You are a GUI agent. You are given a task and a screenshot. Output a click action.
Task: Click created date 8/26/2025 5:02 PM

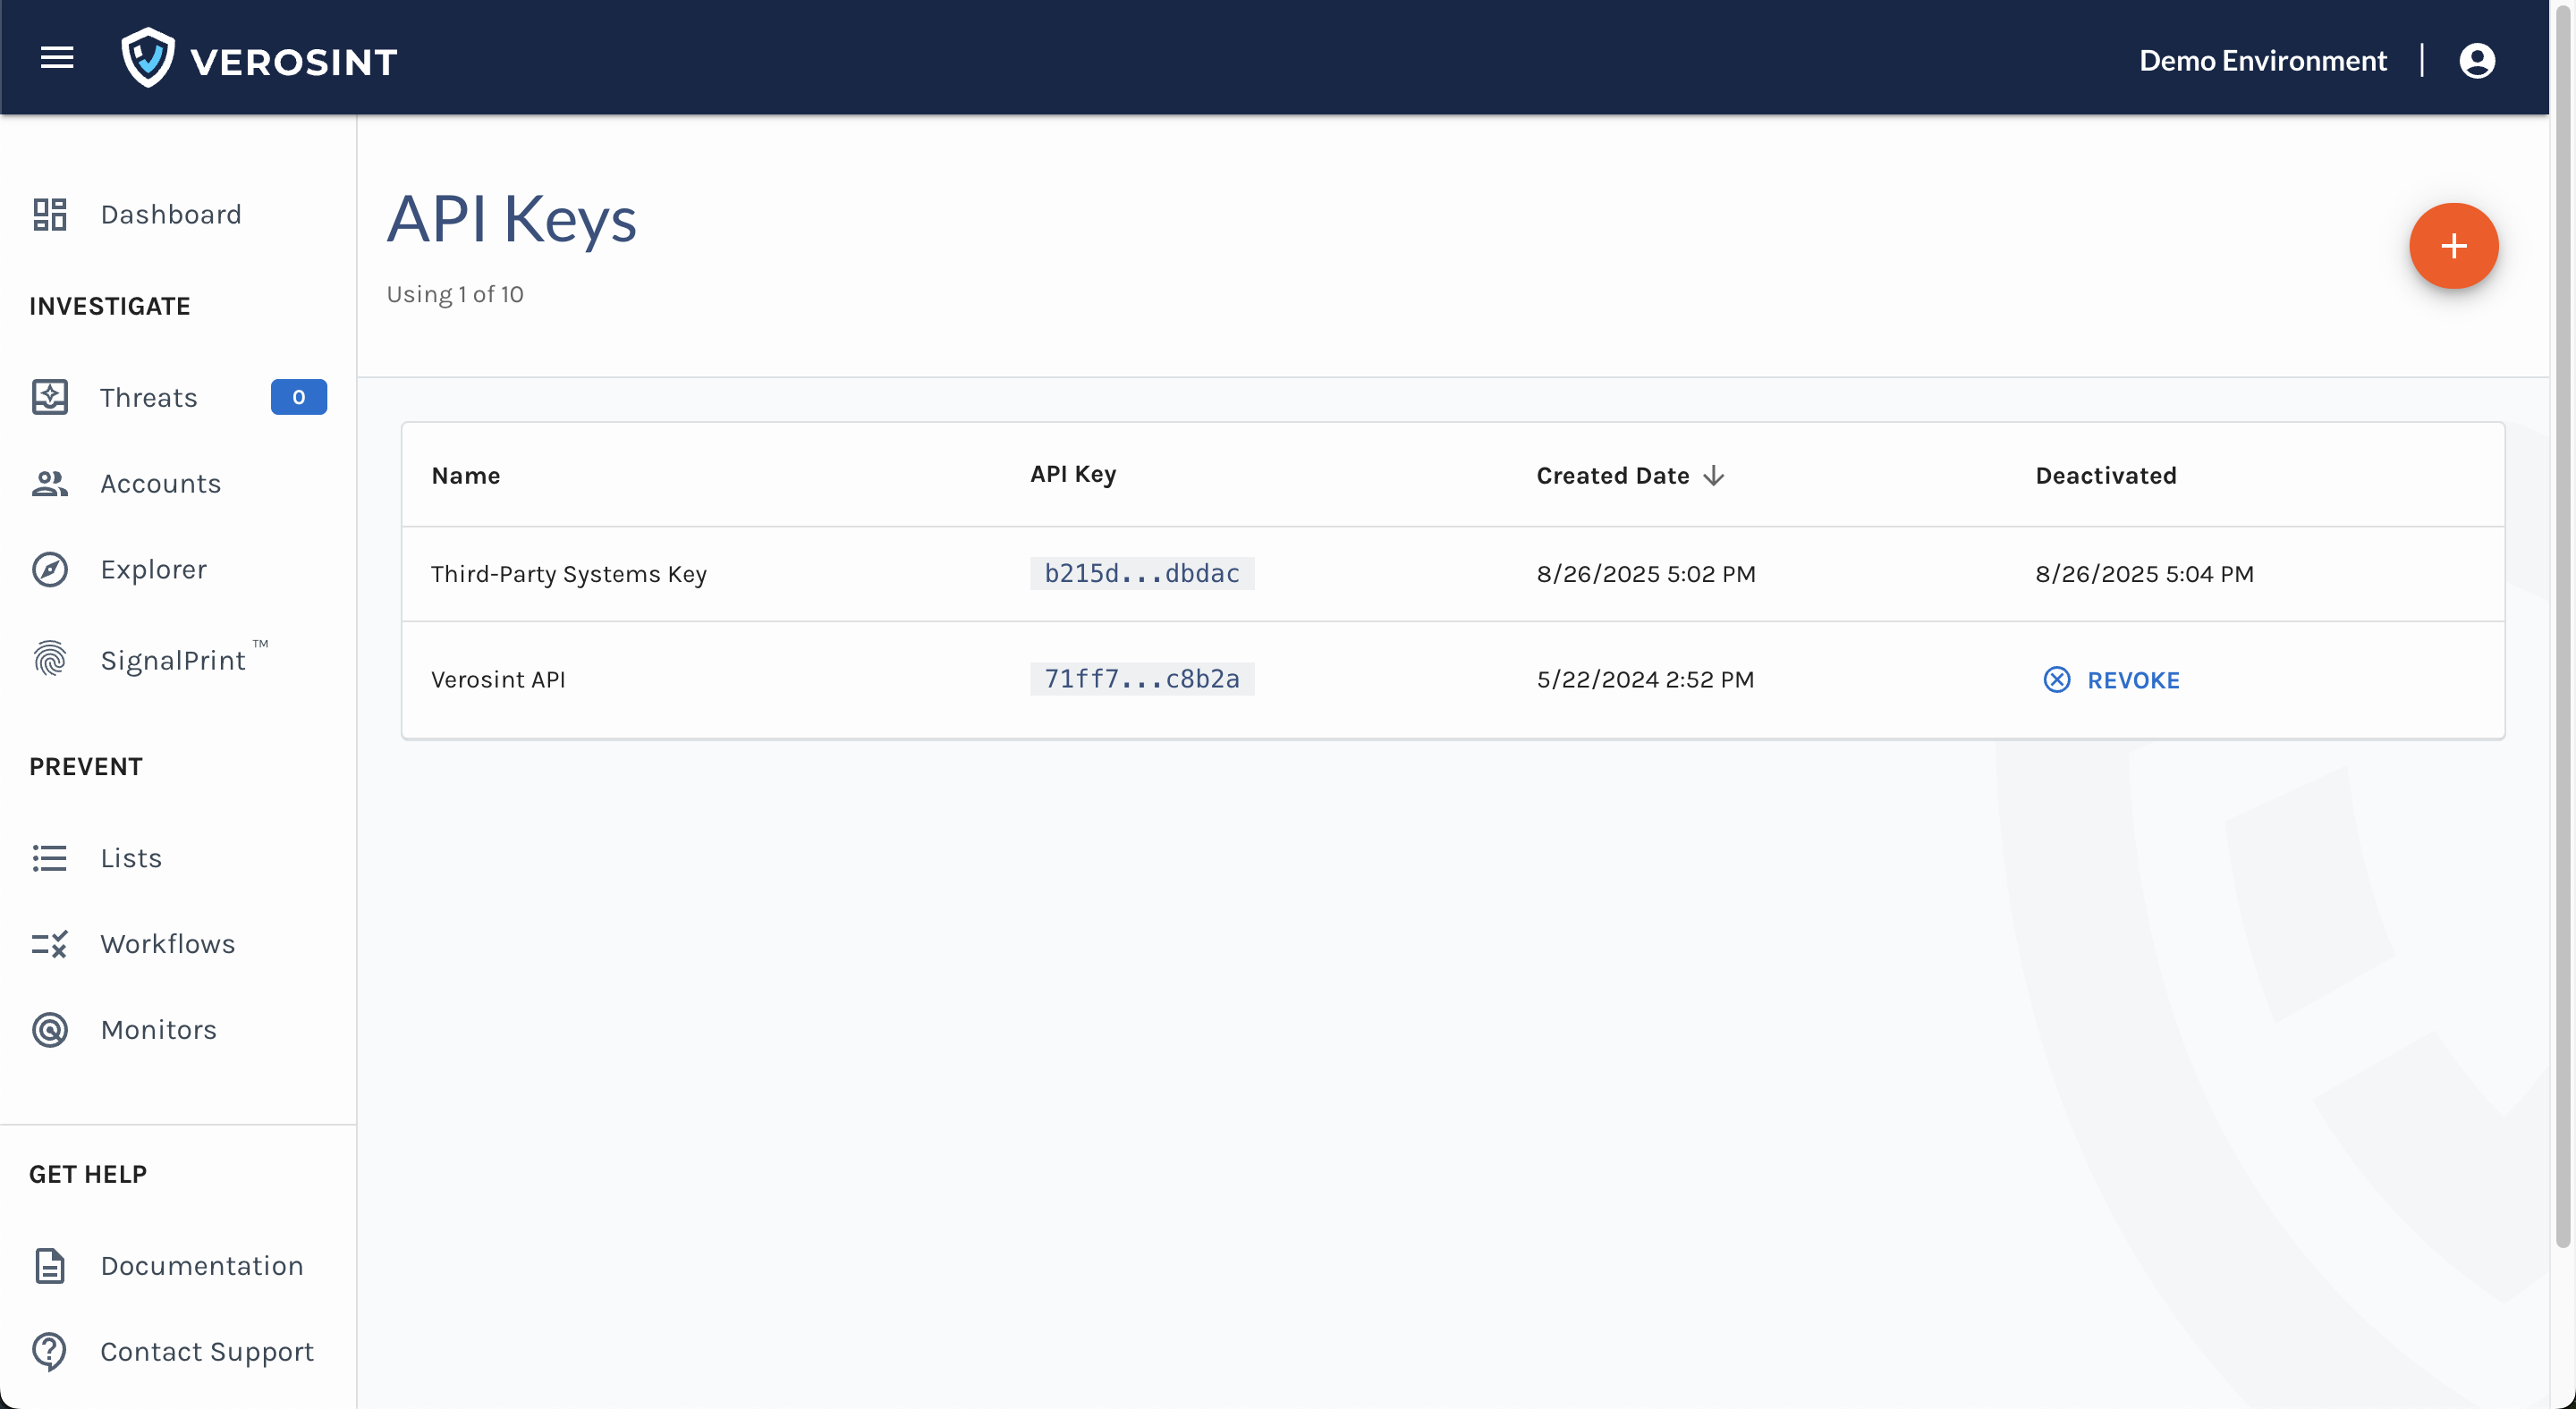[1646, 575]
